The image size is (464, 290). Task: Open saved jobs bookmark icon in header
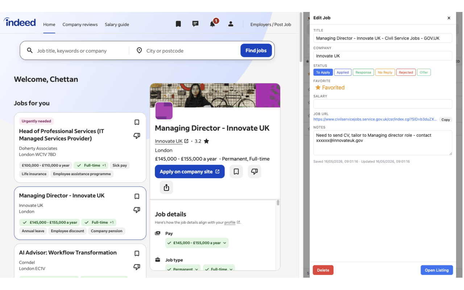pyautogui.click(x=178, y=24)
